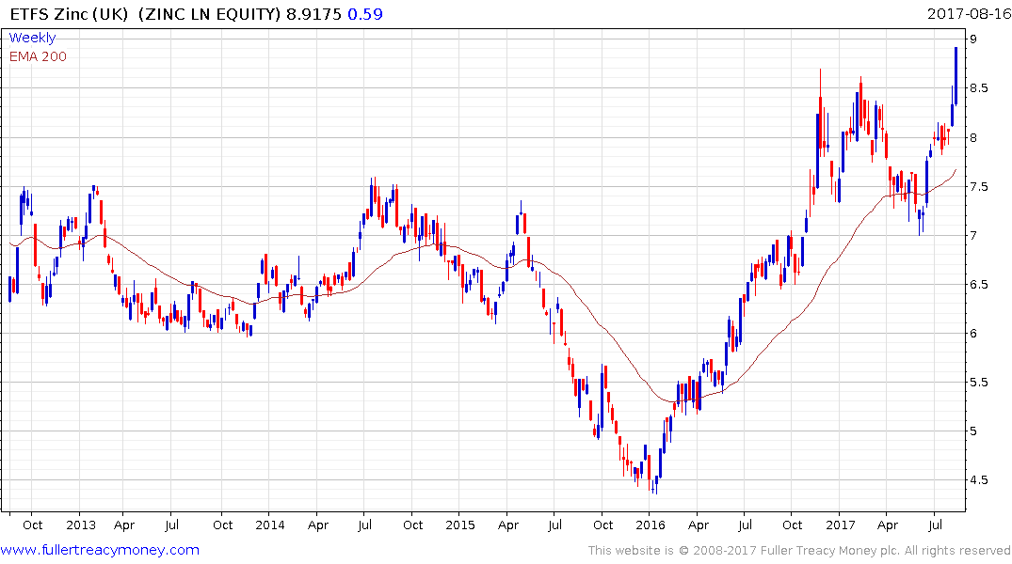Click the '2015' x-axis label
The width and height of the screenshot is (1012, 564).
460,525
